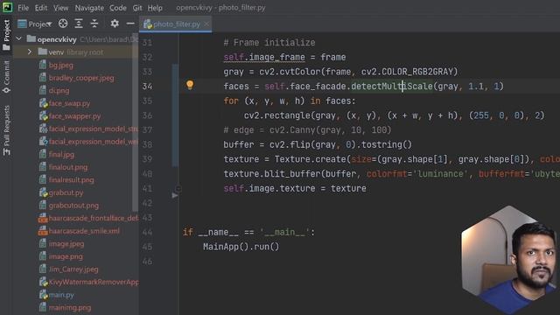This screenshot has height=315, width=560.
Task: Click the Collapse All icon in Project toolbar
Action: click(94, 24)
